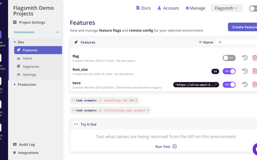Viewport: 257px width, 160px height.
Task: Open the Flagsmith organisation dropdown
Action: tap(226, 8)
